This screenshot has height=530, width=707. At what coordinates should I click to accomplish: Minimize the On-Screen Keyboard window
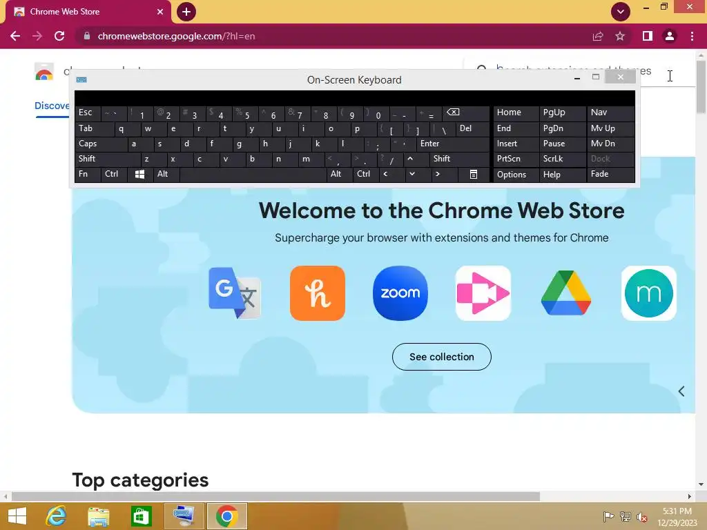pos(577,78)
